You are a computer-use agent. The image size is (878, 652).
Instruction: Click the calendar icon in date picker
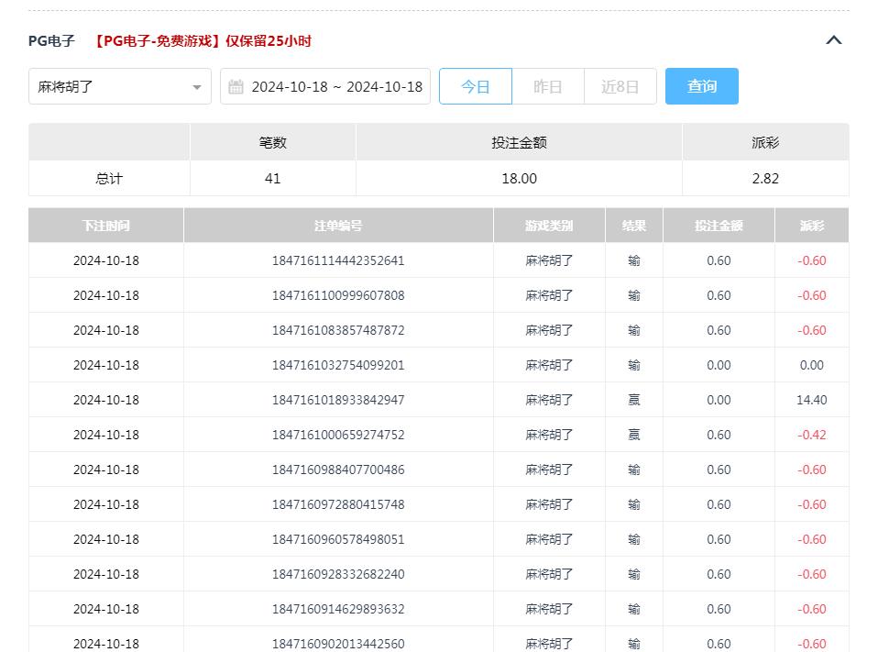[235, 86]
